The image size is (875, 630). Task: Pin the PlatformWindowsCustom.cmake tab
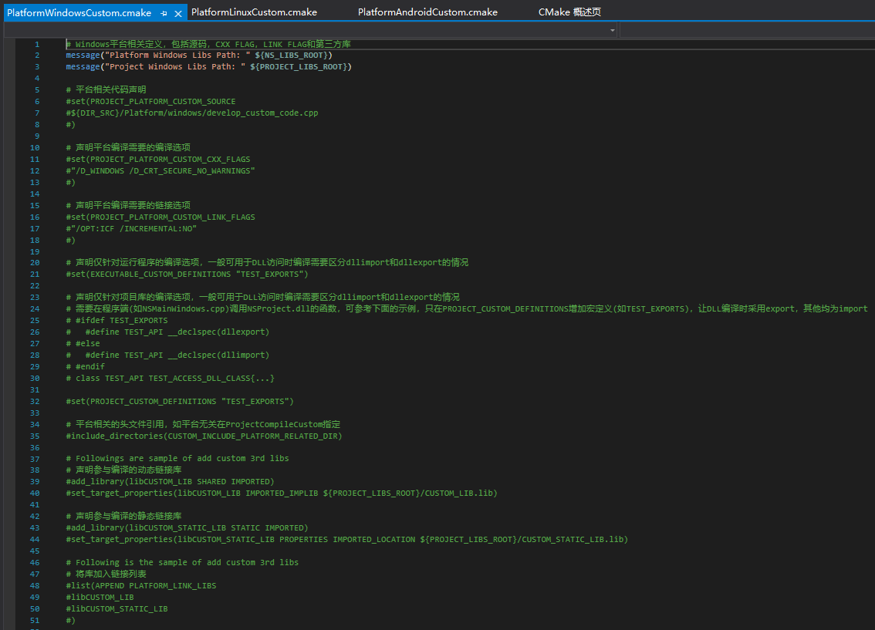[x=164, y=14]
